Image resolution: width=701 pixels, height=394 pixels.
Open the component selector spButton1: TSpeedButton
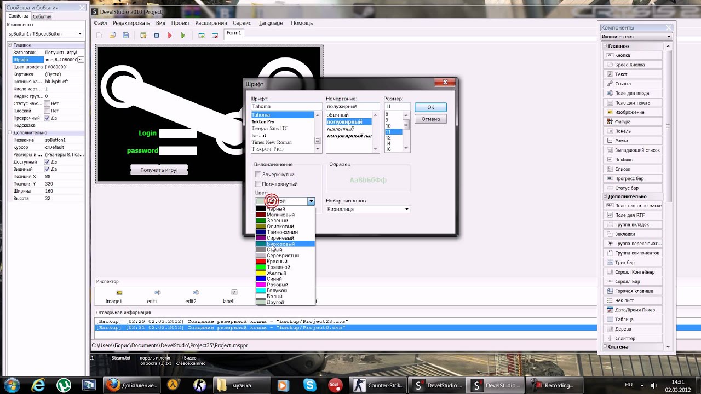tap(45, 34)
